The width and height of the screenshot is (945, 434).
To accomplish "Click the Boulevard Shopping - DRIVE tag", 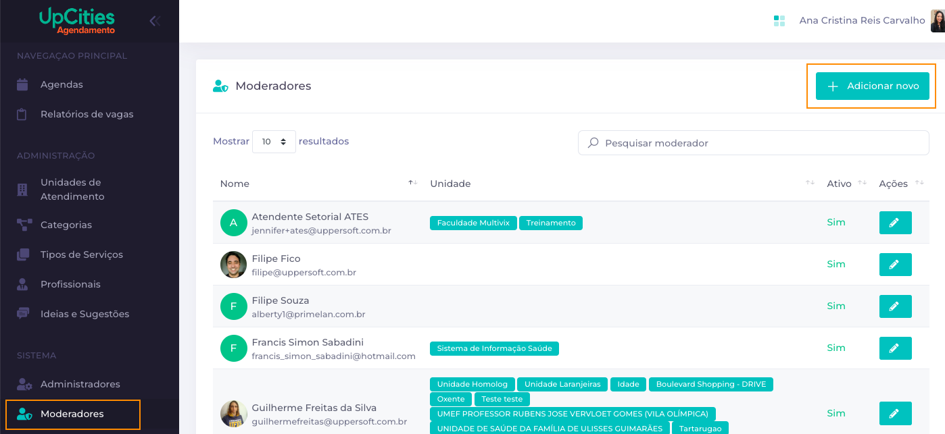I will click(711, 384).
